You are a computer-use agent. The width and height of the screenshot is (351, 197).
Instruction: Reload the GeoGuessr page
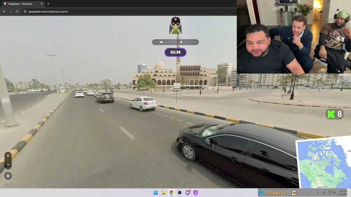point(17,11)
